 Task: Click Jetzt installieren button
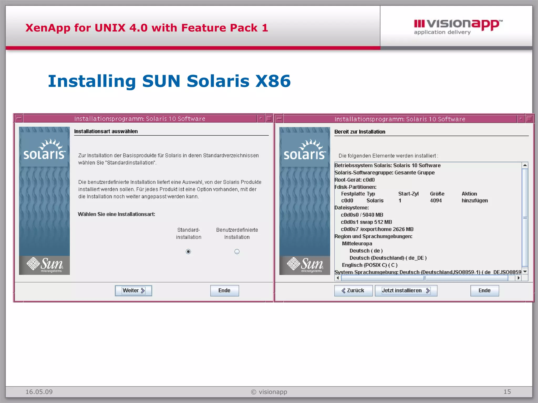406,291
